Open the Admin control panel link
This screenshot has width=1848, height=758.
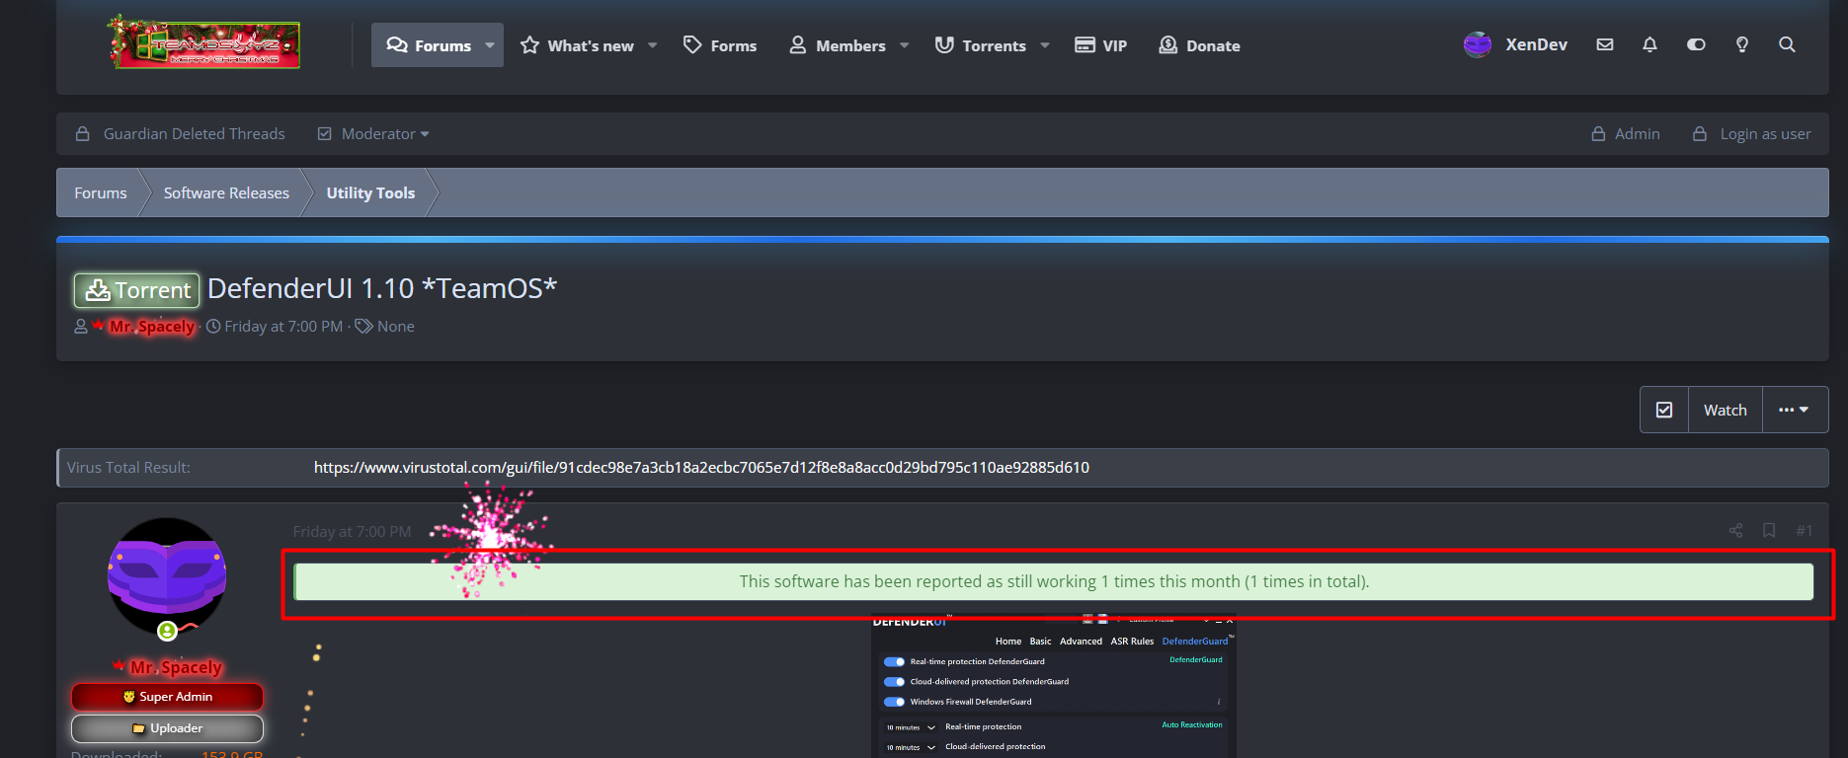pyautogui.click(x=1626, y=134)
